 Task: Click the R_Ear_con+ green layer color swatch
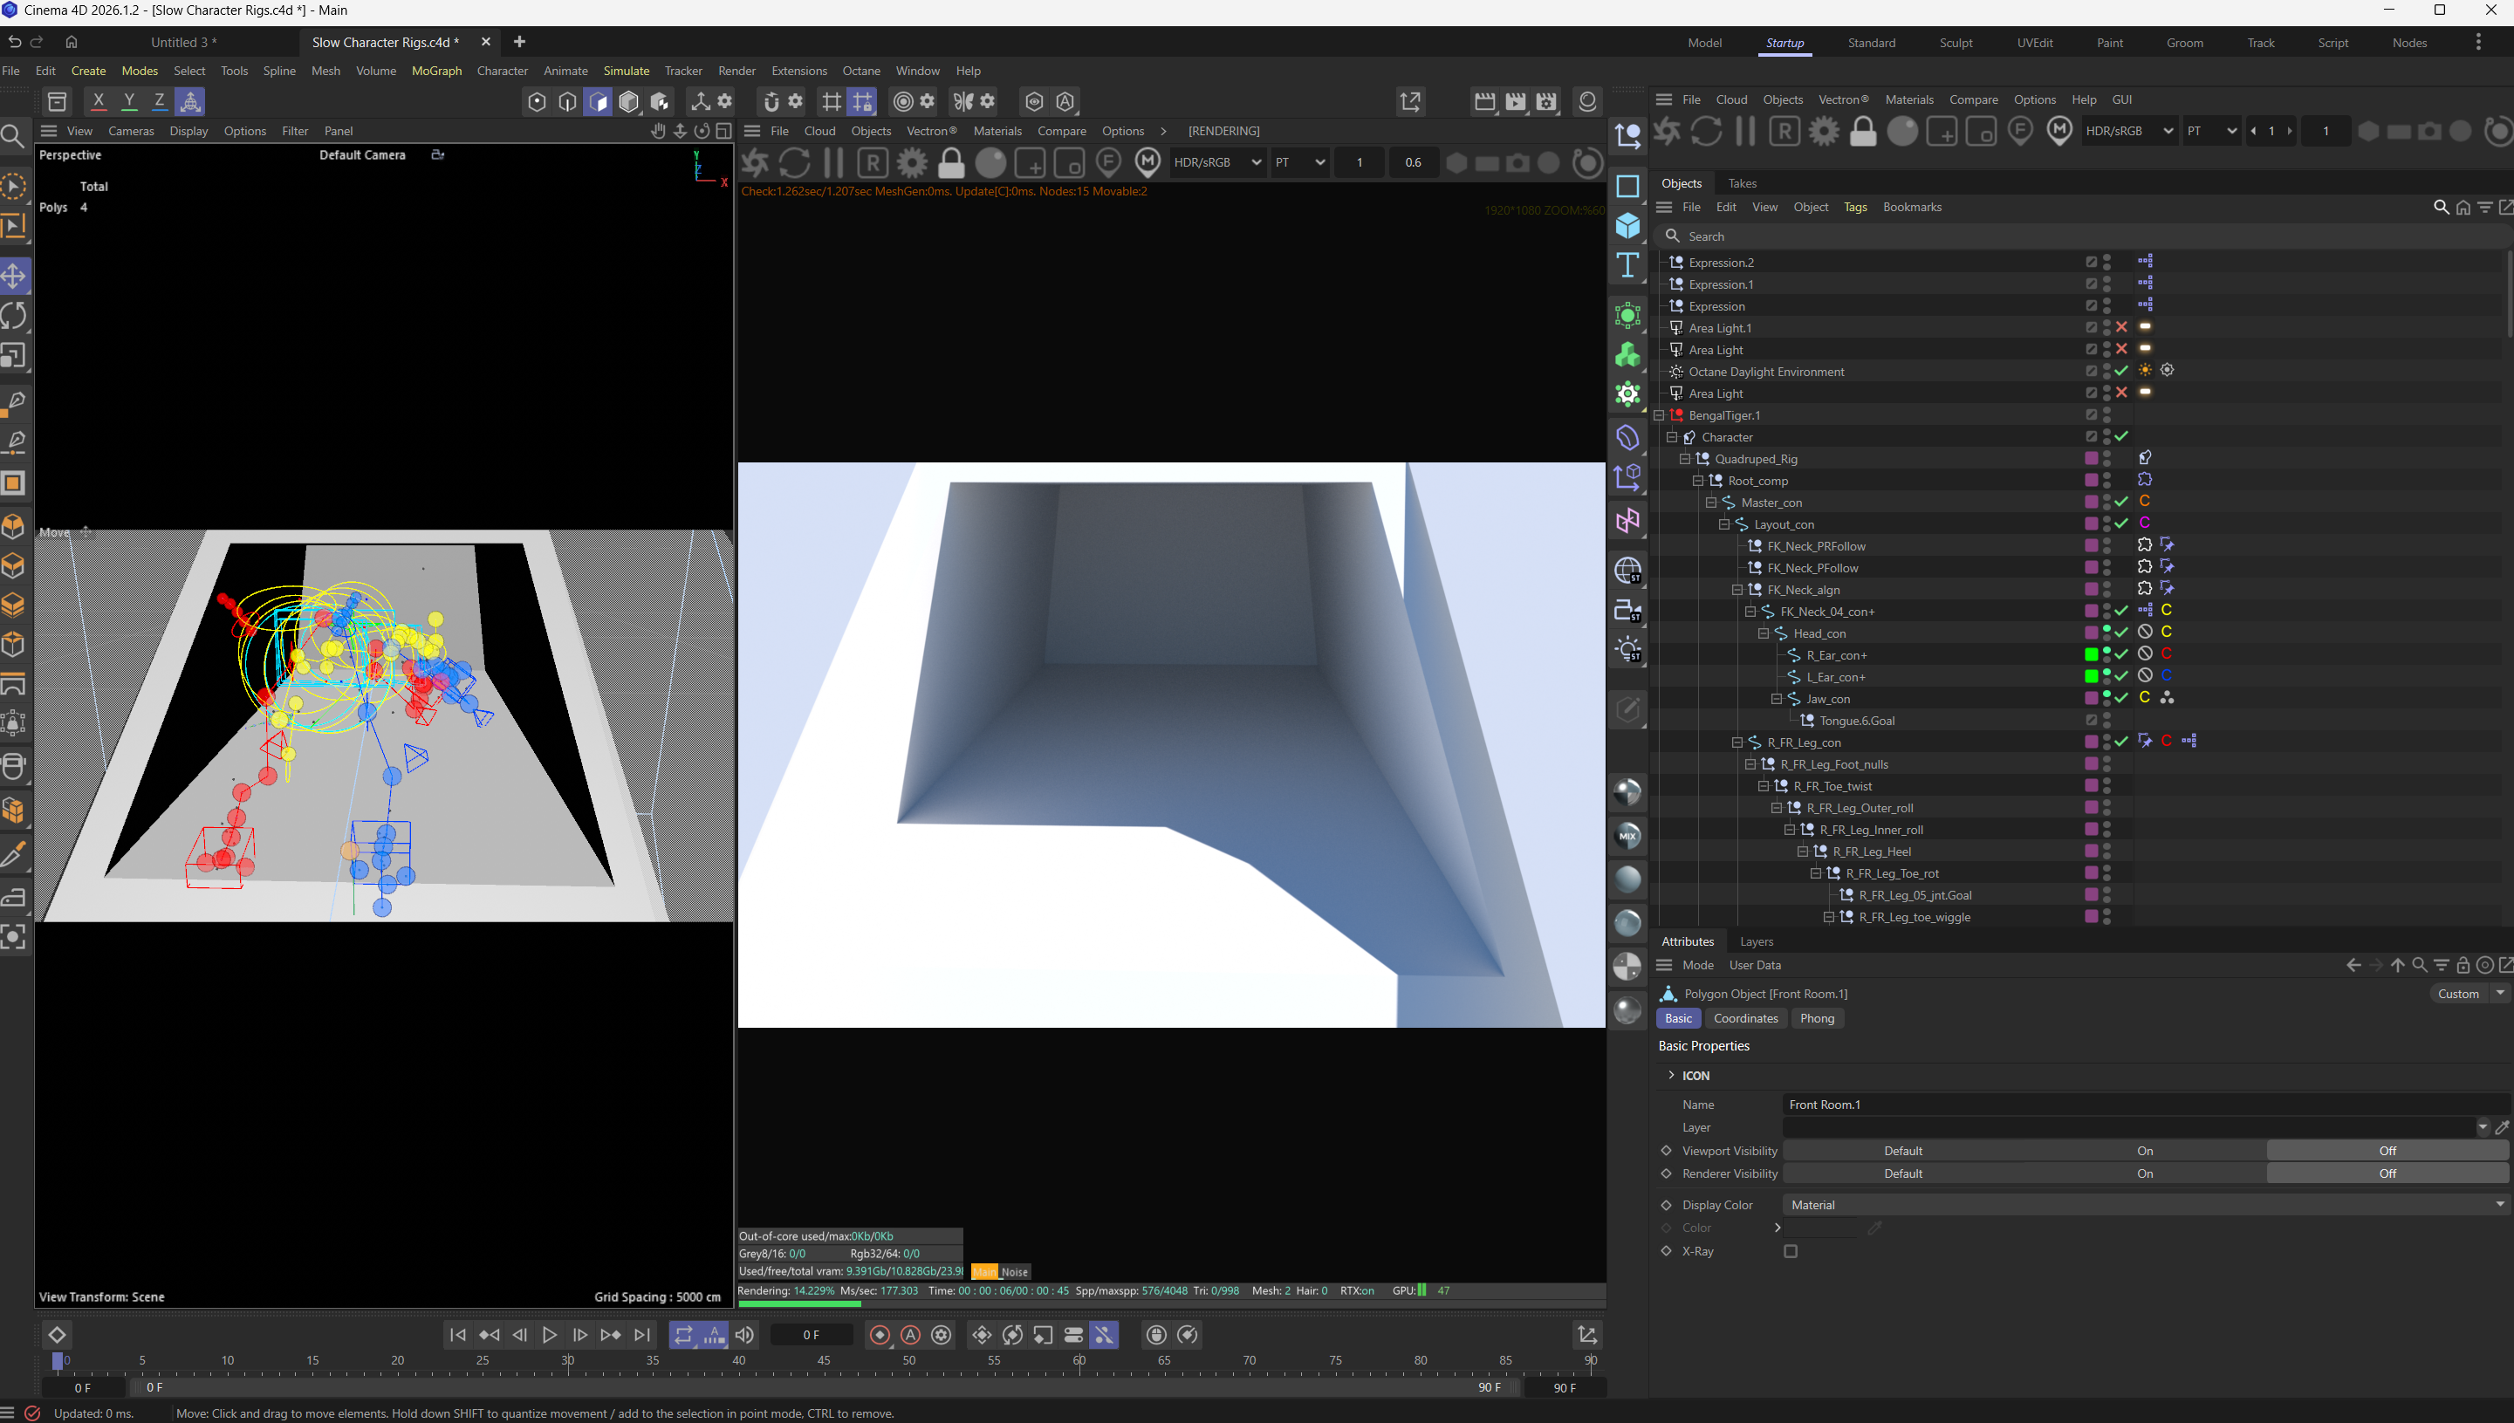pos(2091,655)
